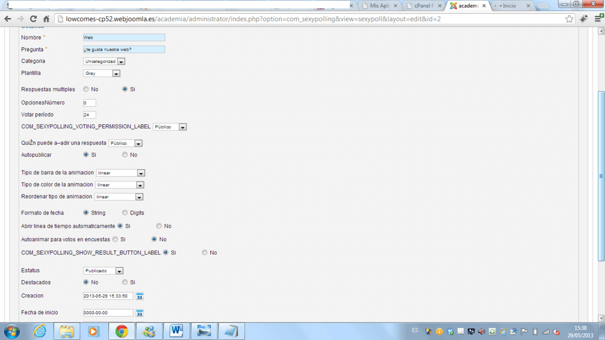605x340 pixels.
Task: Open the Reordenar tipo de animacion dropdown
Action: (119, 197)
